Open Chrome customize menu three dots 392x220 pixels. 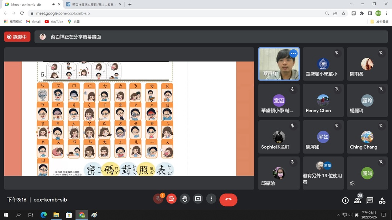[386, 13]
